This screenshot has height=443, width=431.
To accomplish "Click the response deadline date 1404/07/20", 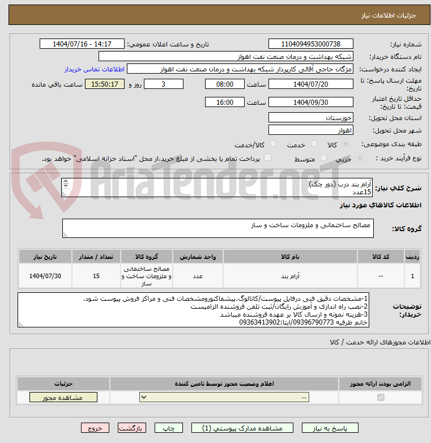I will click(311, 84).
